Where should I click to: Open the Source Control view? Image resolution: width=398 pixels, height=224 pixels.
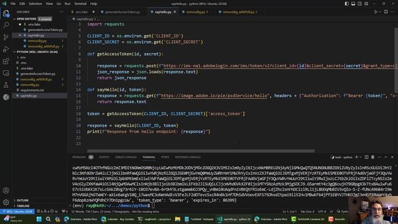6,37
